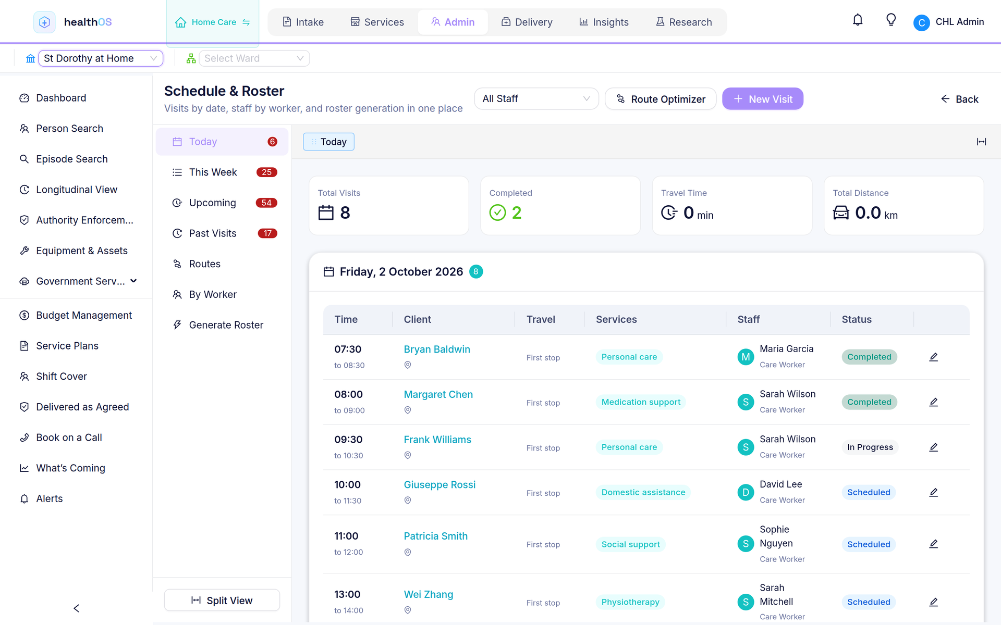Image resolution: width=1001 pixels, height=625 pixels.
Task: Open the St Dorothy at Home dropdown
Action: (101, 58)
